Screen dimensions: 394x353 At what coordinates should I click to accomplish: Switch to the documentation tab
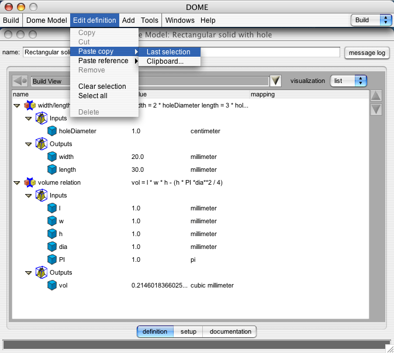[x=230, y=331]
